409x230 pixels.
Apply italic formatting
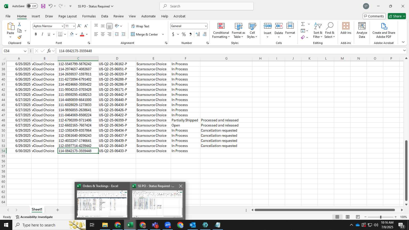pos(42,34)
